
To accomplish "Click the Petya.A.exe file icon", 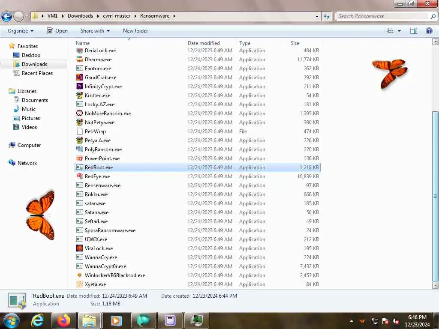I will click(x=80, y=140).
